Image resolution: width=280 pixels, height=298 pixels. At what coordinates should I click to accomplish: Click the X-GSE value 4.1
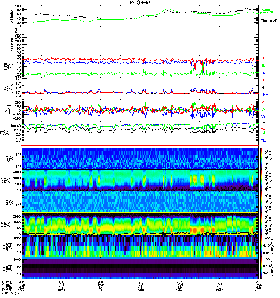click(61, 282)
